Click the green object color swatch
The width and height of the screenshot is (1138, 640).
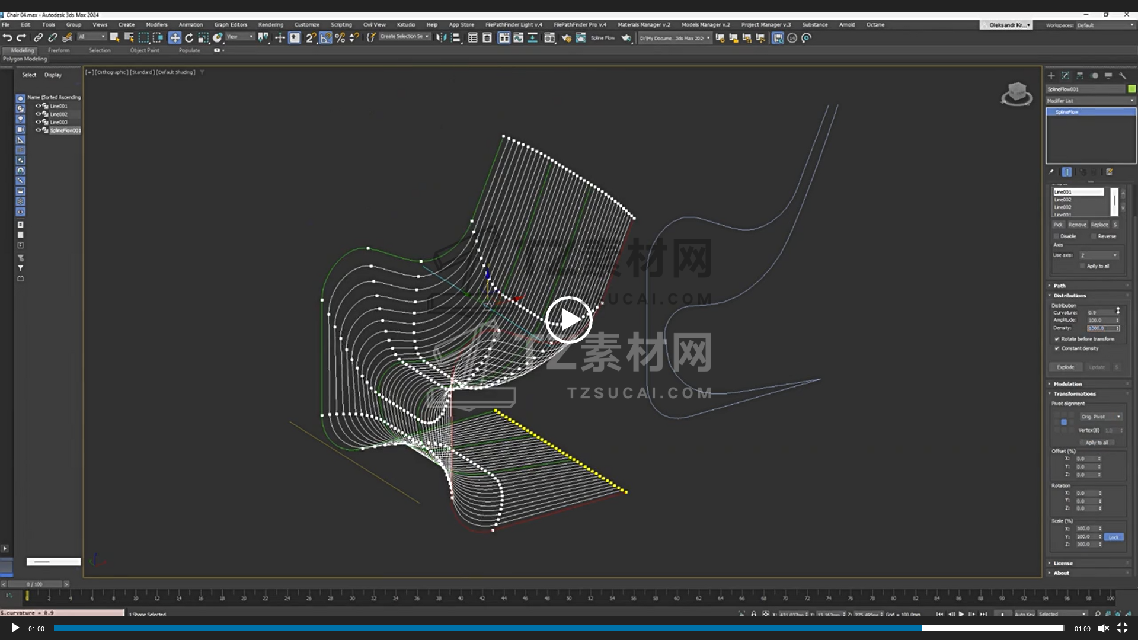point(1132,89)
